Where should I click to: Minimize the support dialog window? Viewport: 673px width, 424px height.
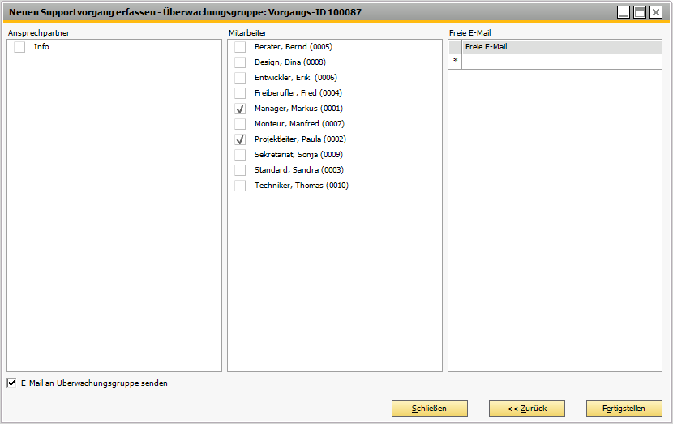tap(624, 12)
